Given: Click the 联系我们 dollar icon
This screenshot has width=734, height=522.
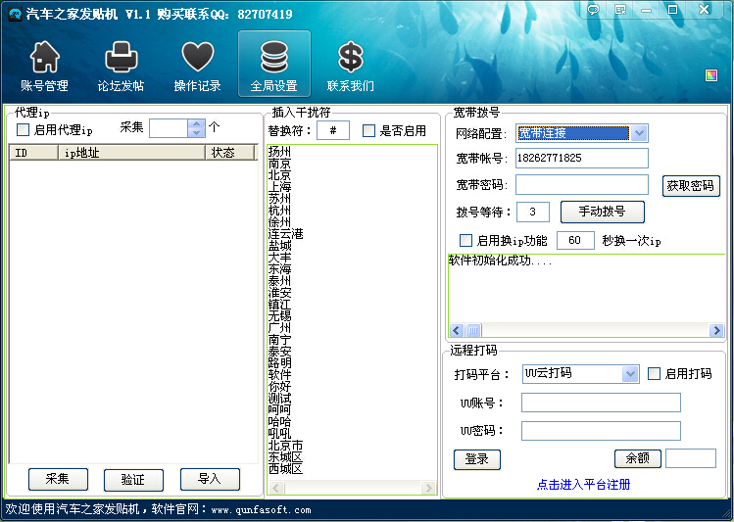Looking at the screenshot, I should pos(350,57).
